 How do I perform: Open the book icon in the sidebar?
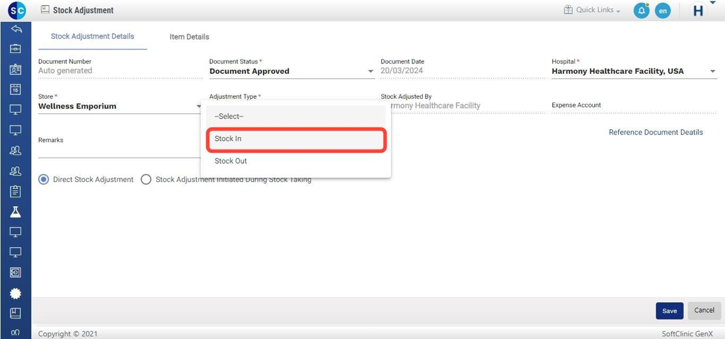tap(16, 313)
